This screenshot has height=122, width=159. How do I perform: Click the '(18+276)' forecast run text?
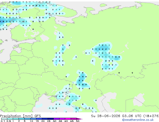(151, 116)
